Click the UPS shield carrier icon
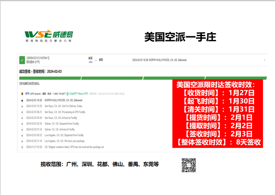The width and height of the screenshot is (275, 195). pos(22,93)
